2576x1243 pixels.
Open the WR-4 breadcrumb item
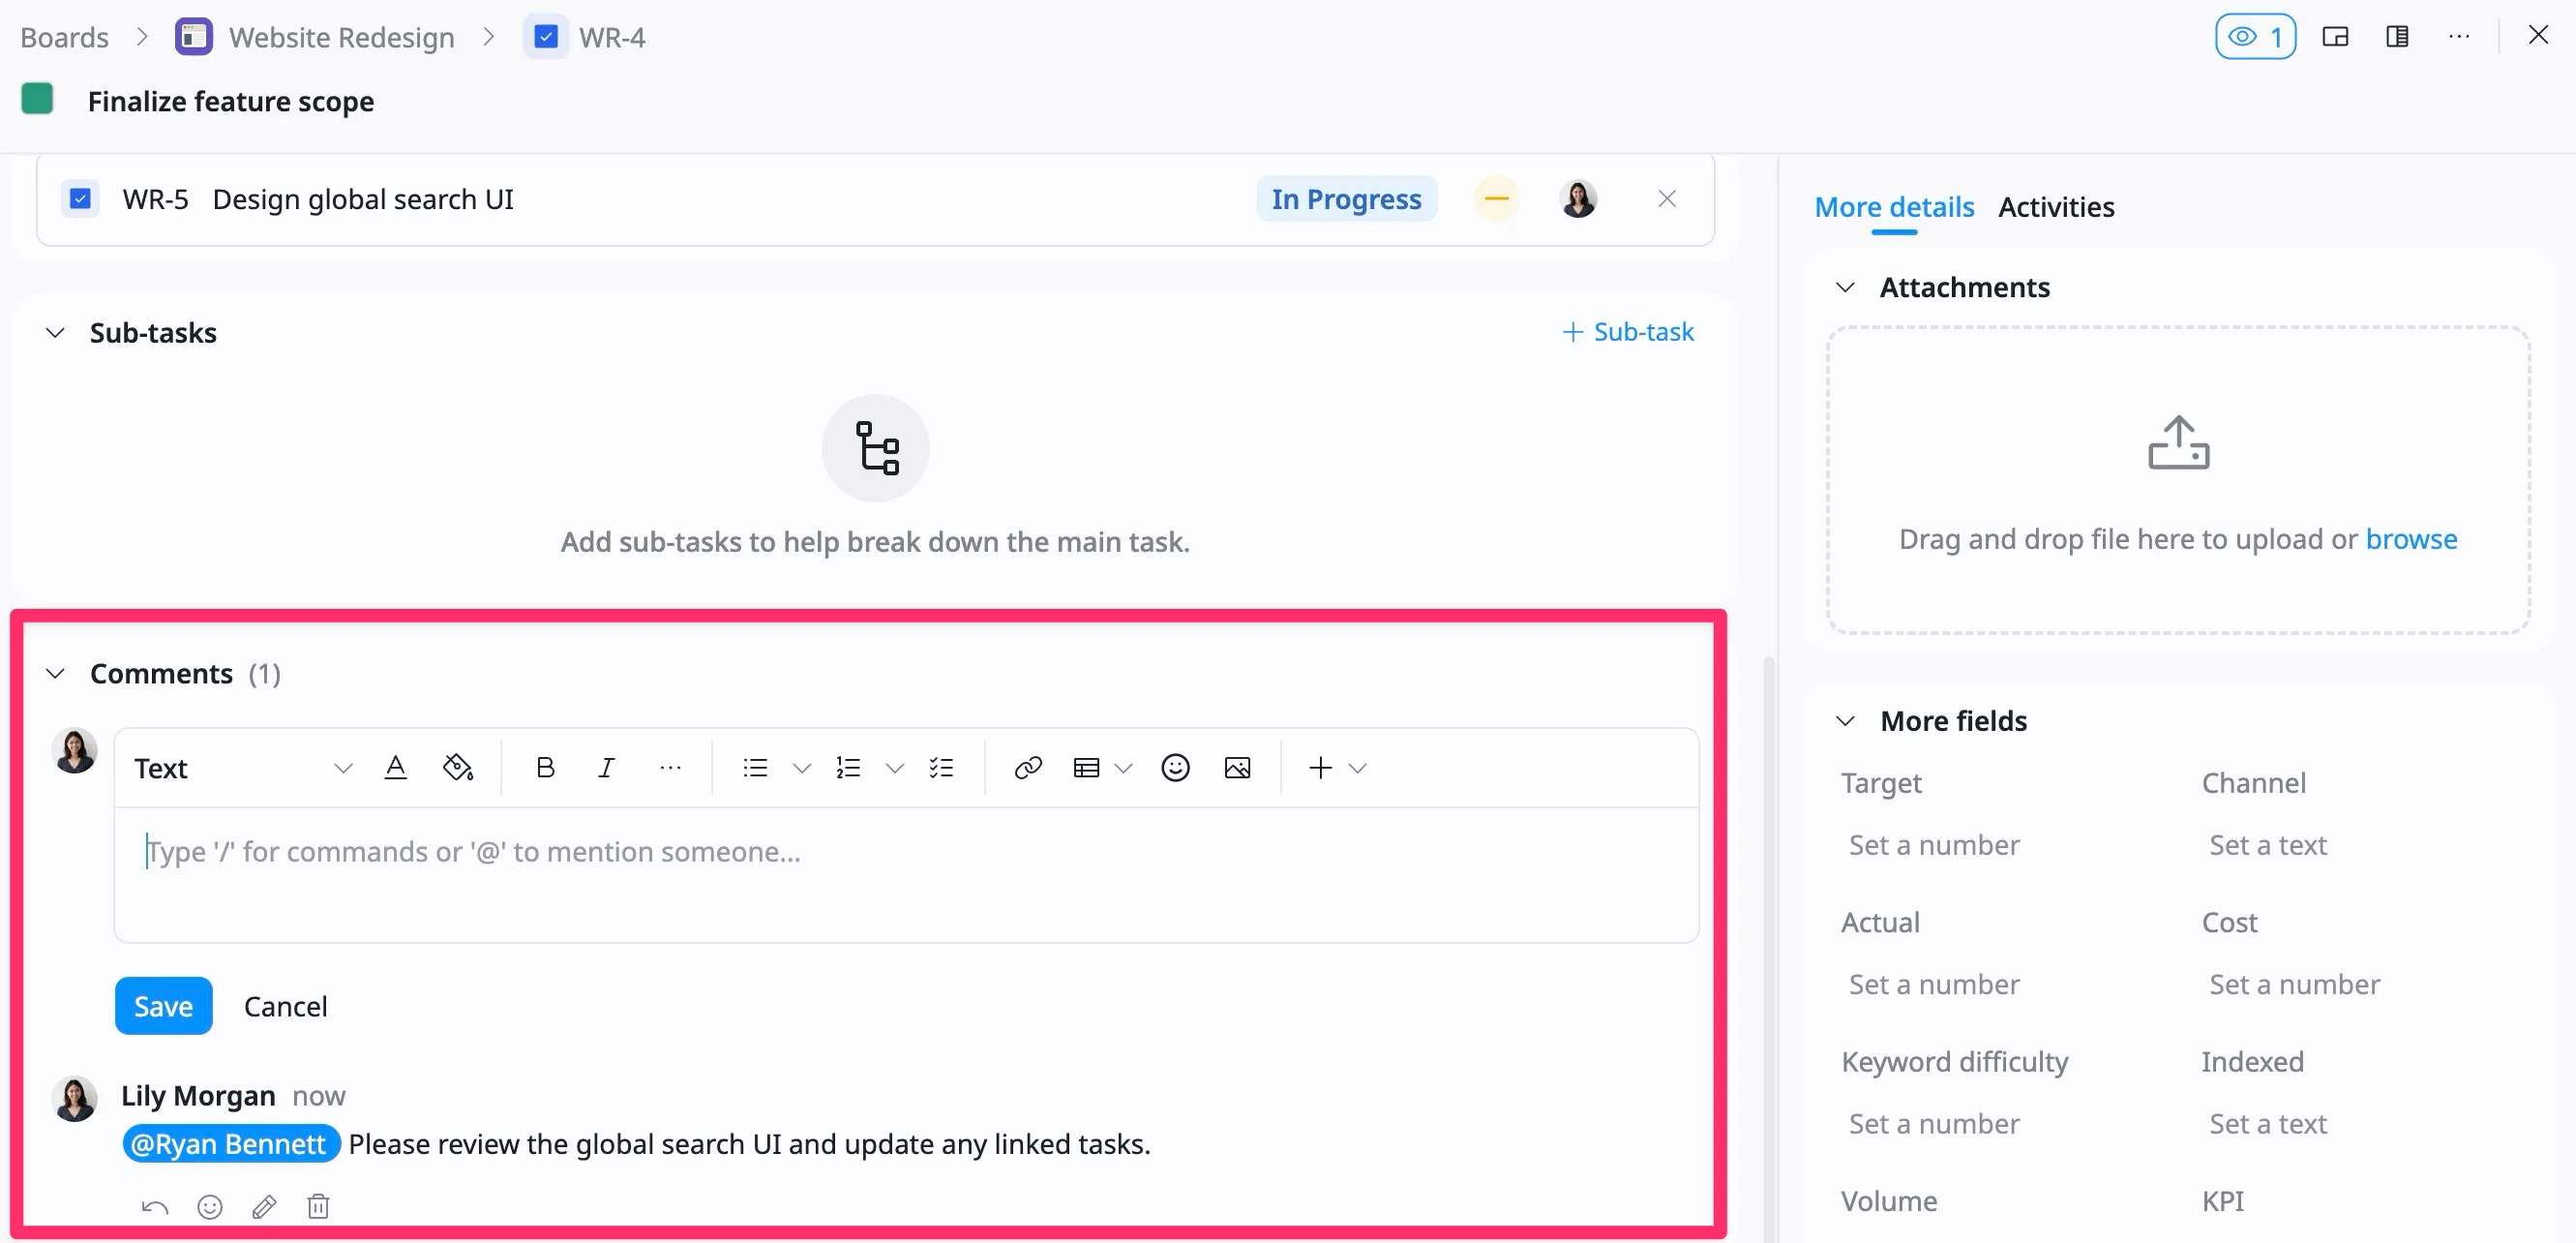(x=612, y=37)
